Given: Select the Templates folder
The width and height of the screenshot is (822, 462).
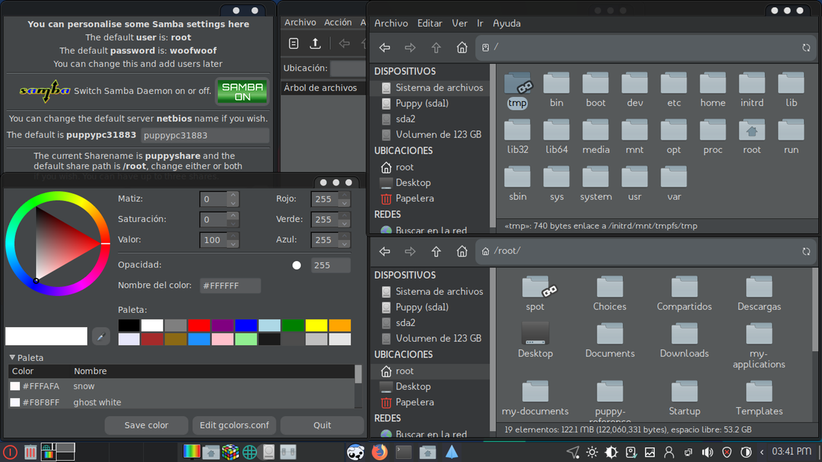Looking at the screenshot, I should click(x=759, y=398).
